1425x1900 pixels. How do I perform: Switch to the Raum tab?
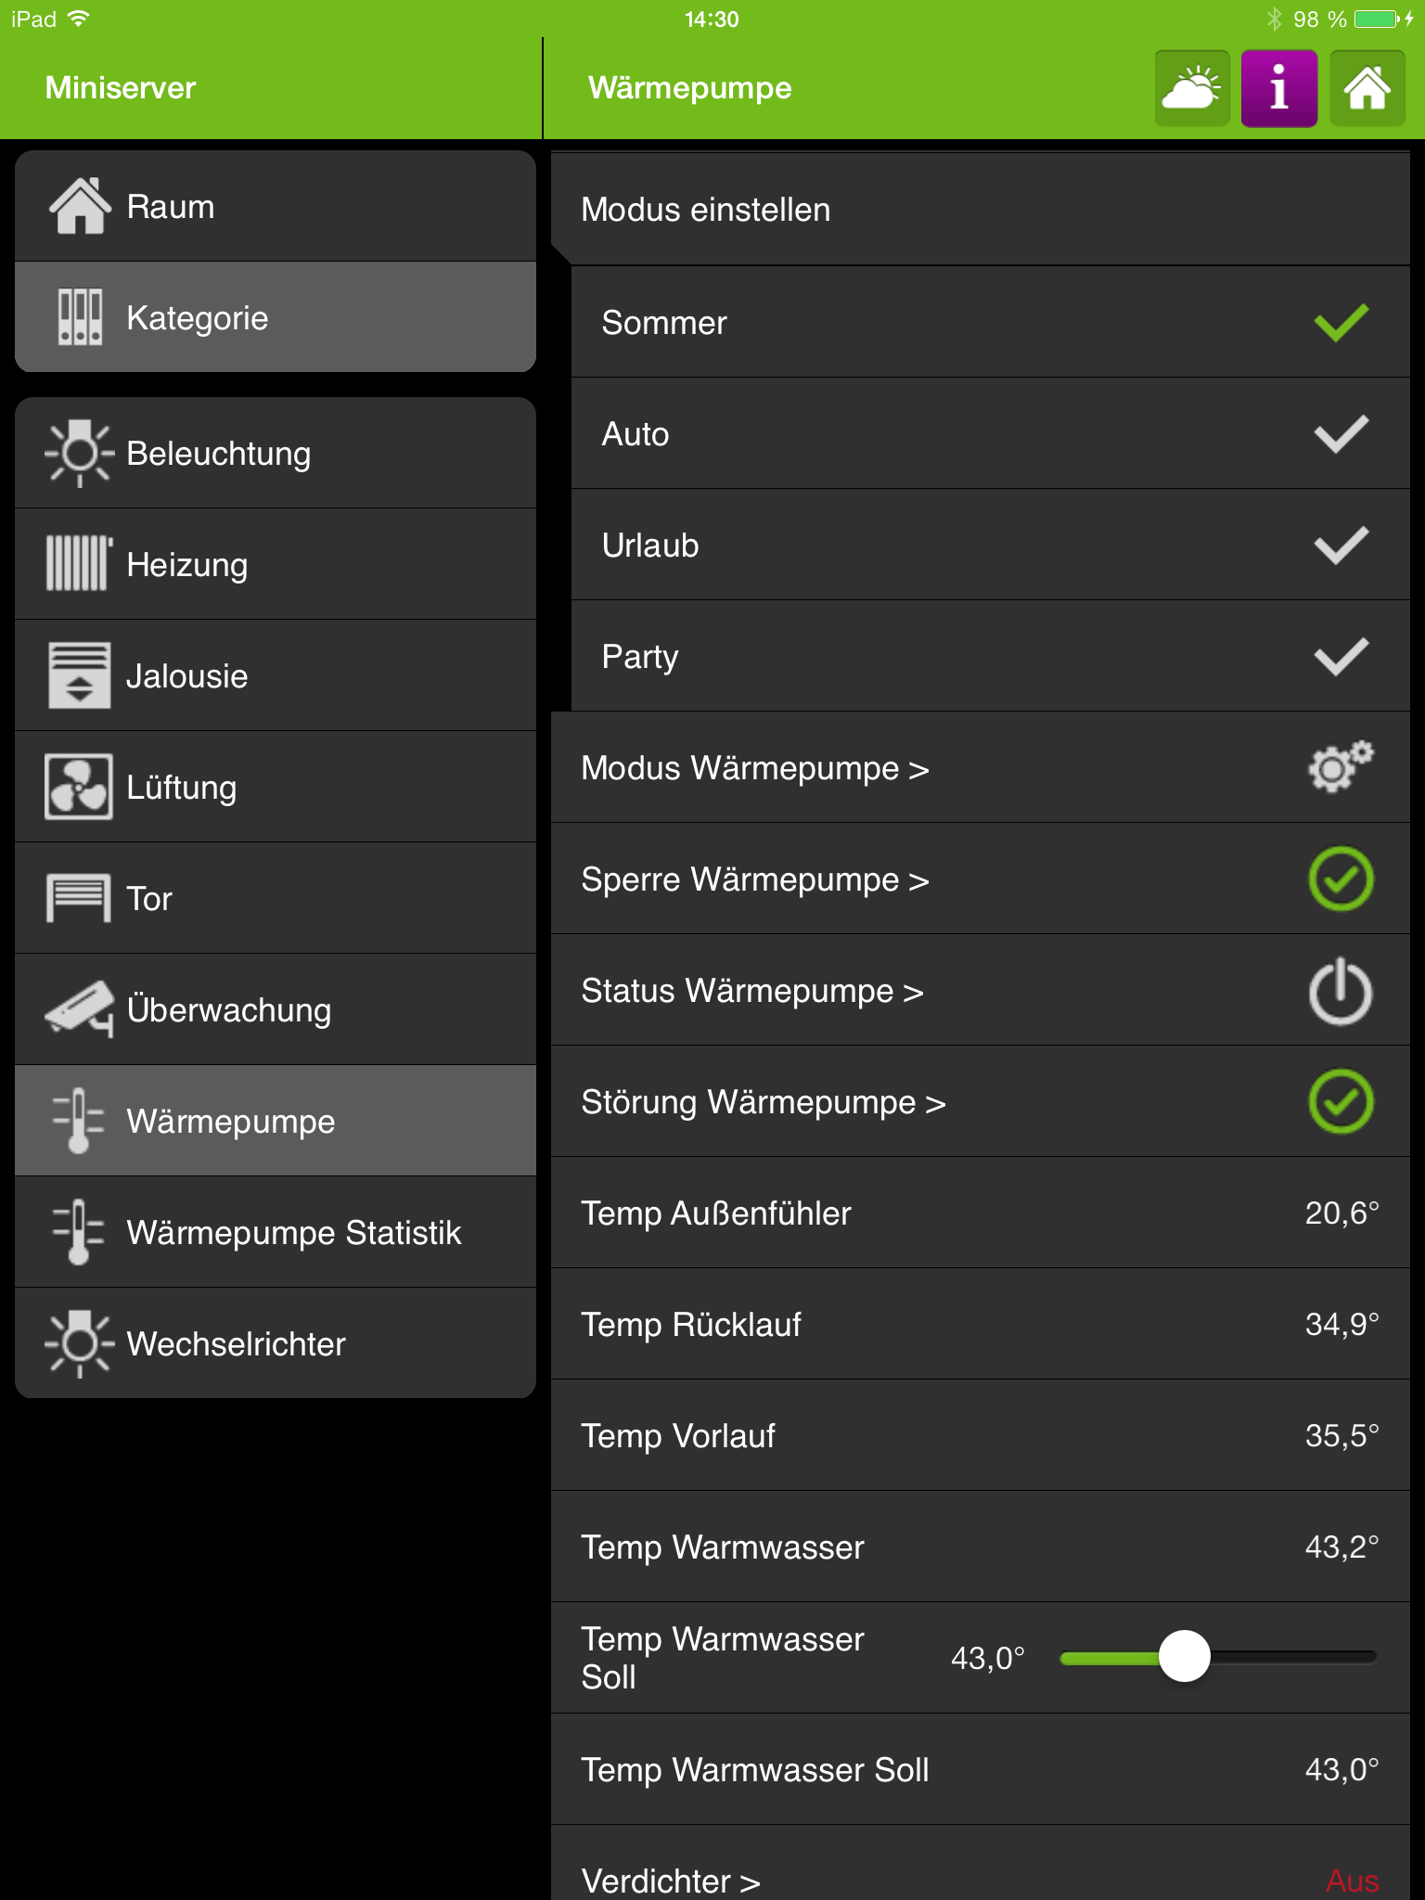point(276,207)
